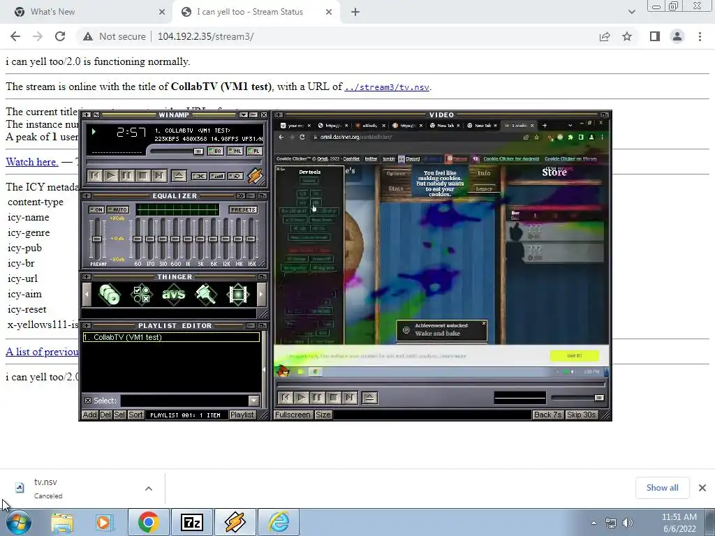Click the avs icon in Thinger
715x536 pixels.
(x=174, y=295)
